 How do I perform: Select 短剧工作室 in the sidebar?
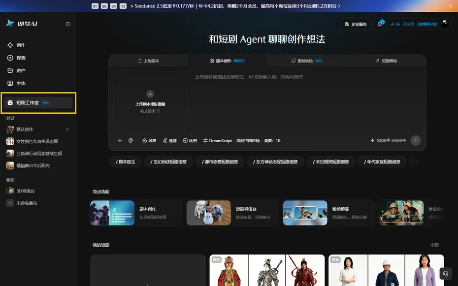click(38, 103)
